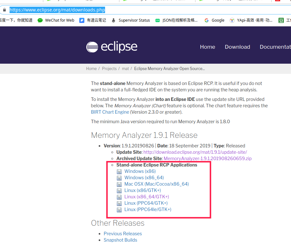Download Linux (PPC64le/GTK+) build

coord(148,209)
